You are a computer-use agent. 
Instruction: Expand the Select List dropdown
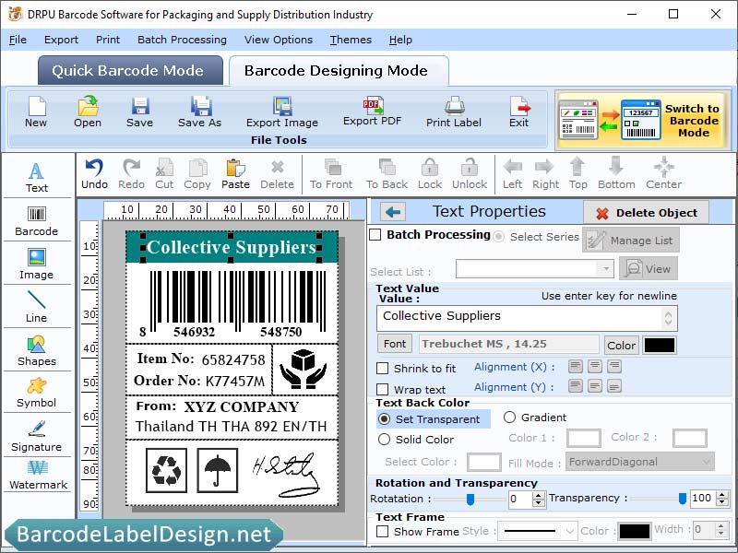coord(607,268)
